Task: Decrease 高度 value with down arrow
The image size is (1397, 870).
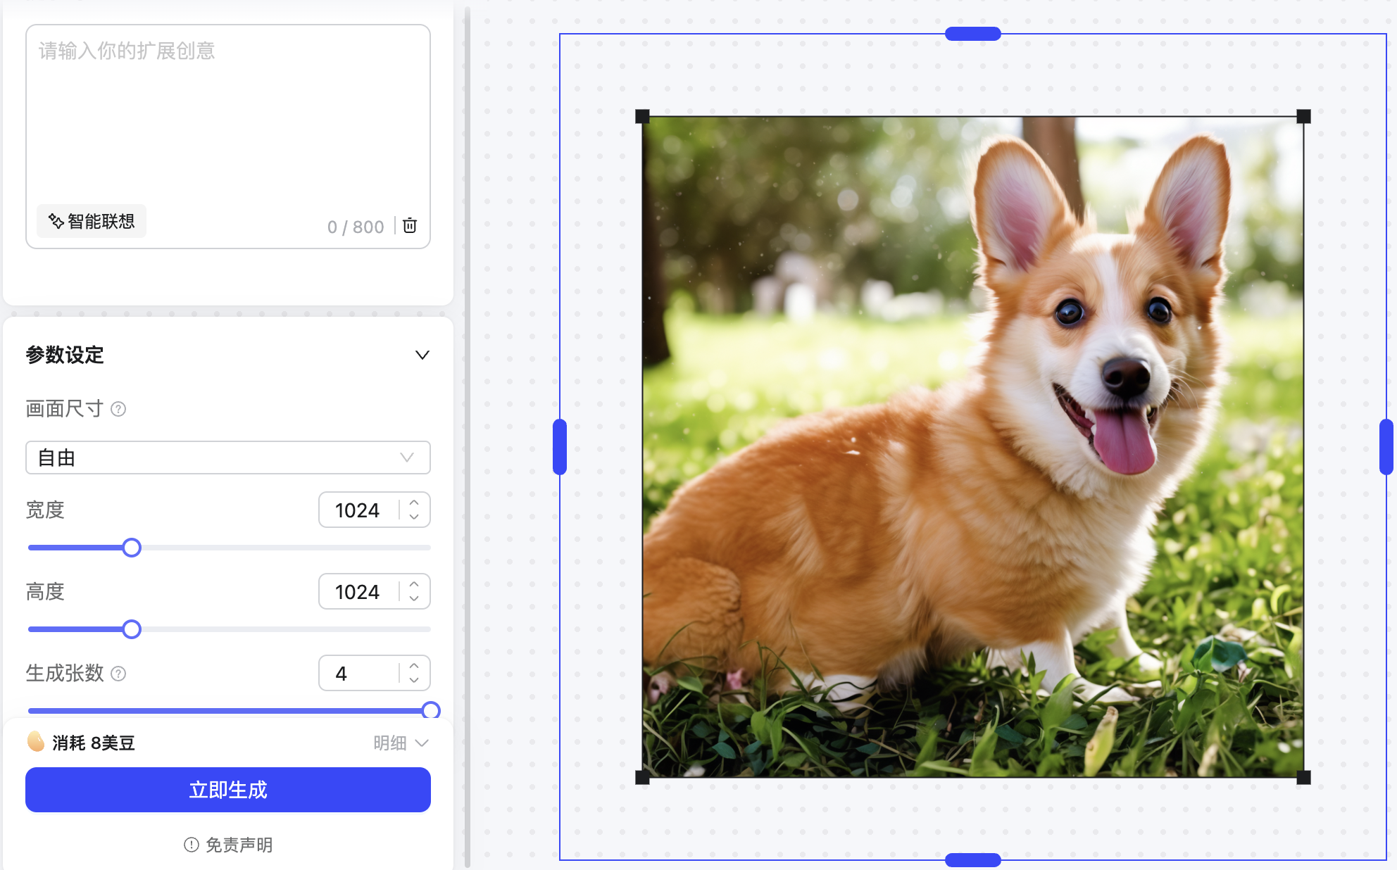Action: click(414, 598)
